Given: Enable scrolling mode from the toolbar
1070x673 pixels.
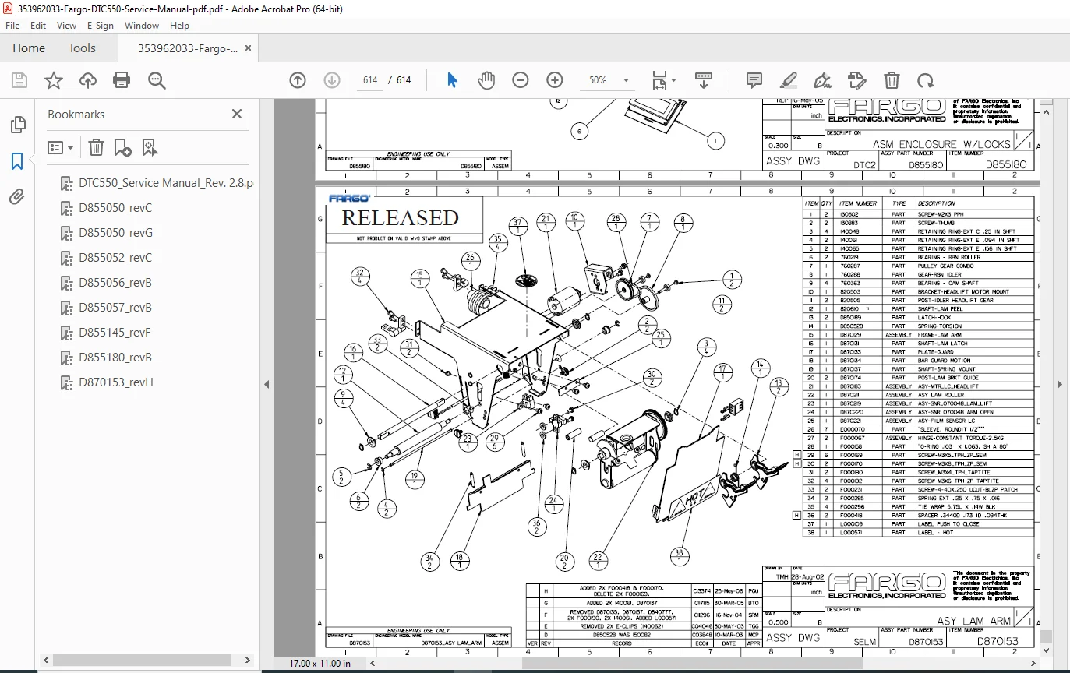Looking at the screenshot, I should [x=704, y=80].
